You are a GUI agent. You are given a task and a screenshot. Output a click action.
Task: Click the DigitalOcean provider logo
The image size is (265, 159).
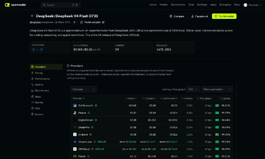pos(75,120)
